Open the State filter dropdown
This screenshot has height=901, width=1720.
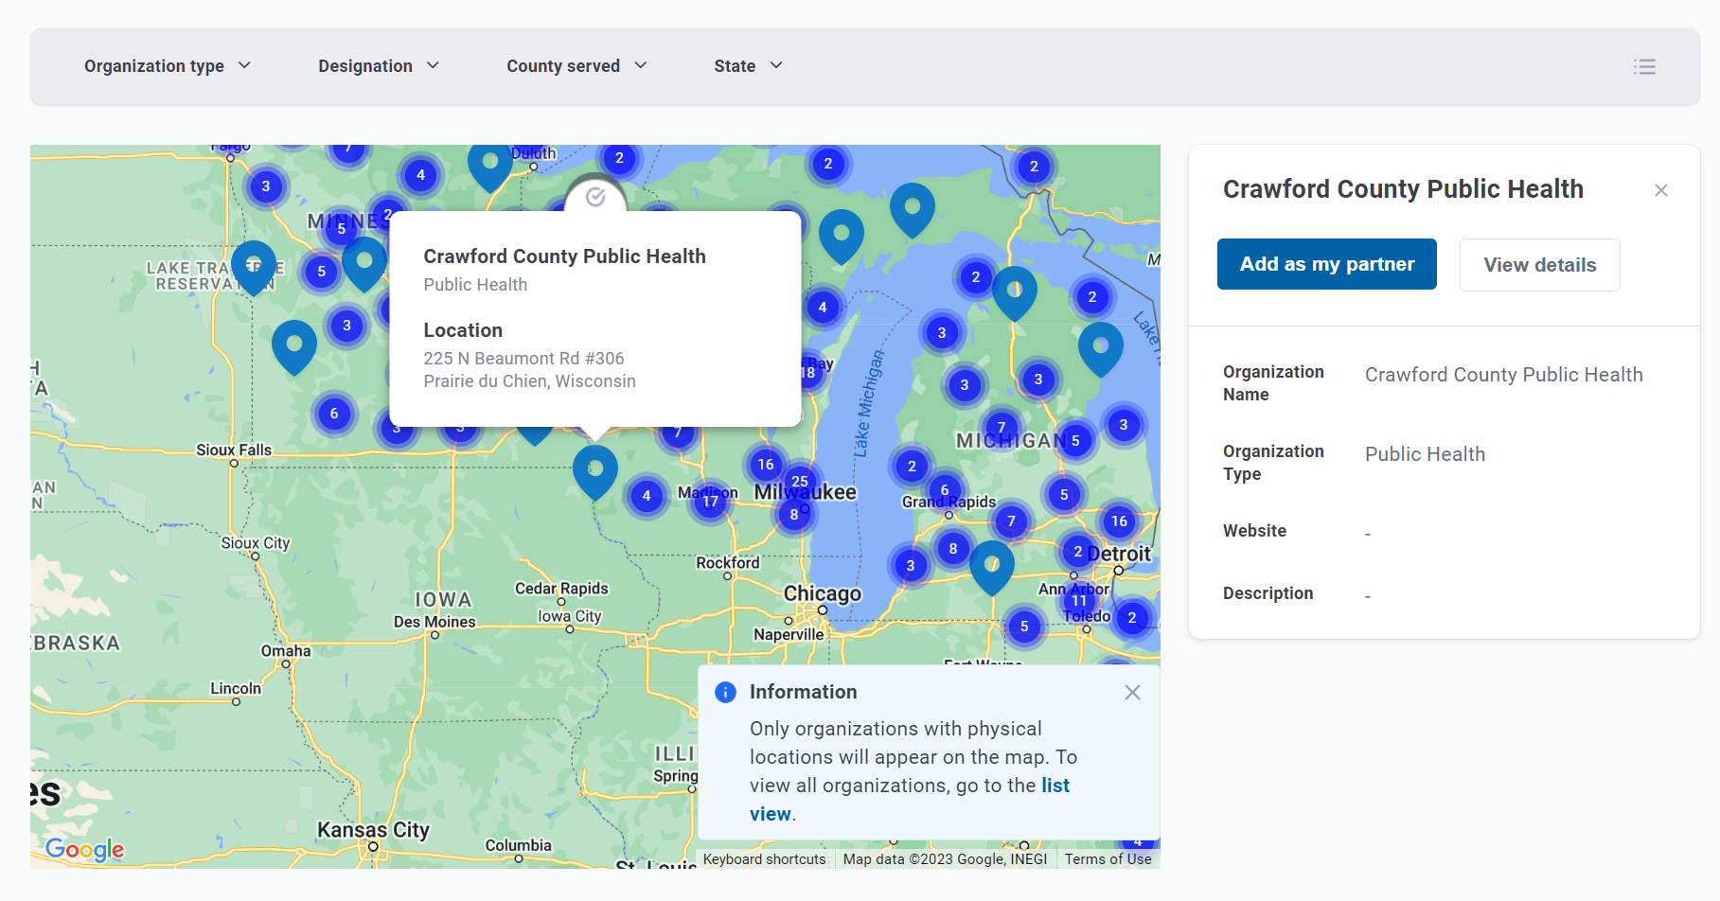pos(747,66)
